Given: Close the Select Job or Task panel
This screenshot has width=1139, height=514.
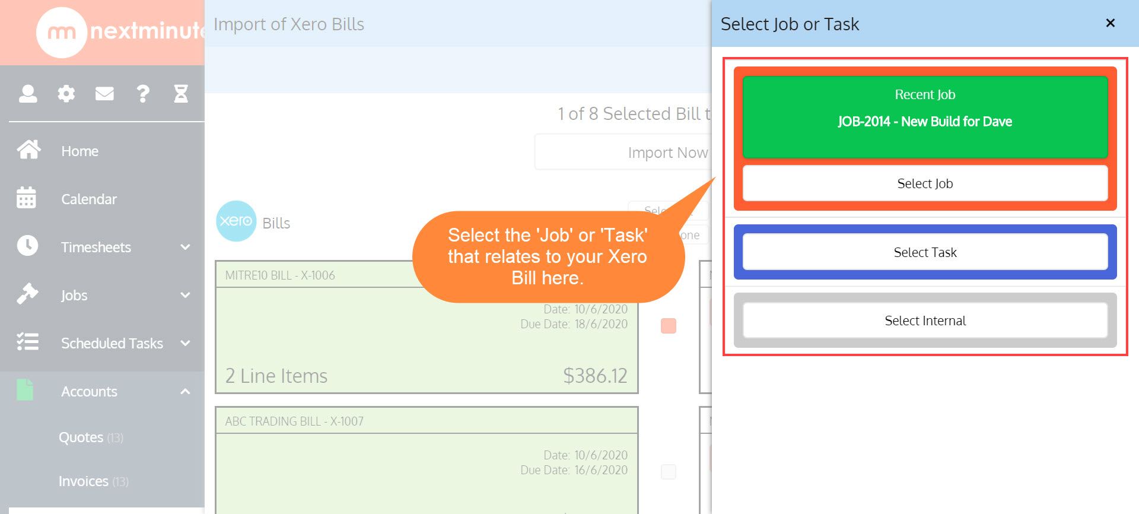Looking at the screenshot, I should click(1111, 23).
